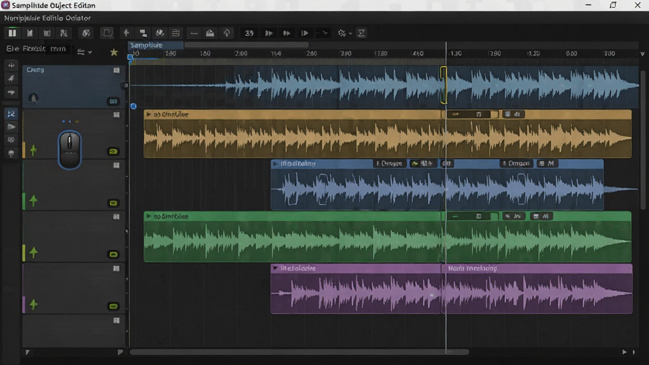Click the yellow star favorite icon

click(x=114, y=52)
